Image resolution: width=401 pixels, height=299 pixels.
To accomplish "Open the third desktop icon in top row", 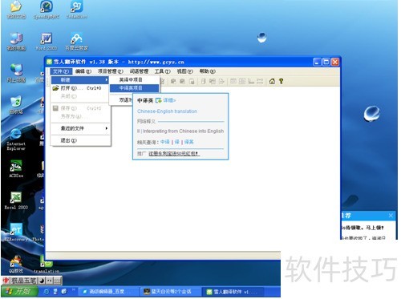I will pyautogui.click(x=76, y=10).
